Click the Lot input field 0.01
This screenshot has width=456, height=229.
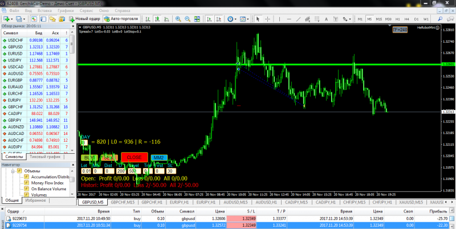(x=87, y=171)
